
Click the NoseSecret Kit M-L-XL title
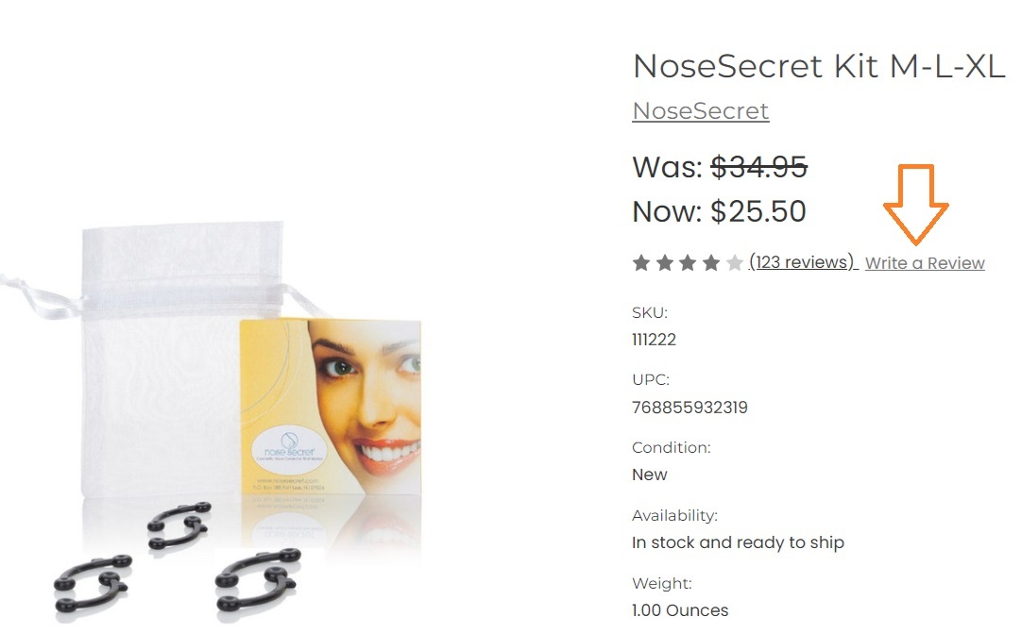(x=819, y=66)
